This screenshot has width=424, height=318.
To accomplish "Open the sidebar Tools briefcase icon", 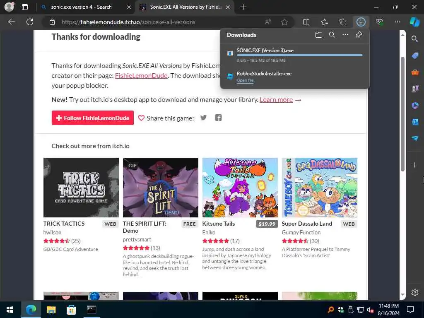I will click(415, 72).
